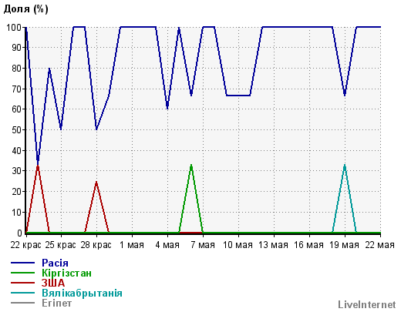Click the teal Вялікабрытанія legend line swatch
The width and height of the screenshot is (401, 312).
coord(22,293)
